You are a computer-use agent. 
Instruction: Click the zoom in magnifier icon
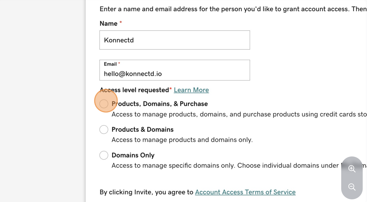pyautogui.click(x=352, y=169)
